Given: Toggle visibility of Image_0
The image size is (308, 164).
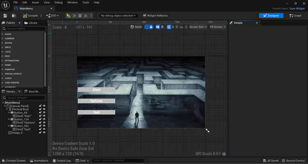Looking at the screenshot, I should pos(44,133).
